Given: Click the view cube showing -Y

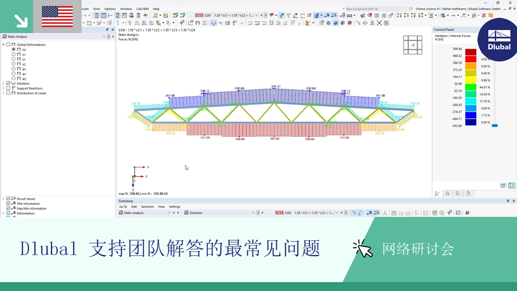Looking at the screenshot, I should (x=413, y=45).
